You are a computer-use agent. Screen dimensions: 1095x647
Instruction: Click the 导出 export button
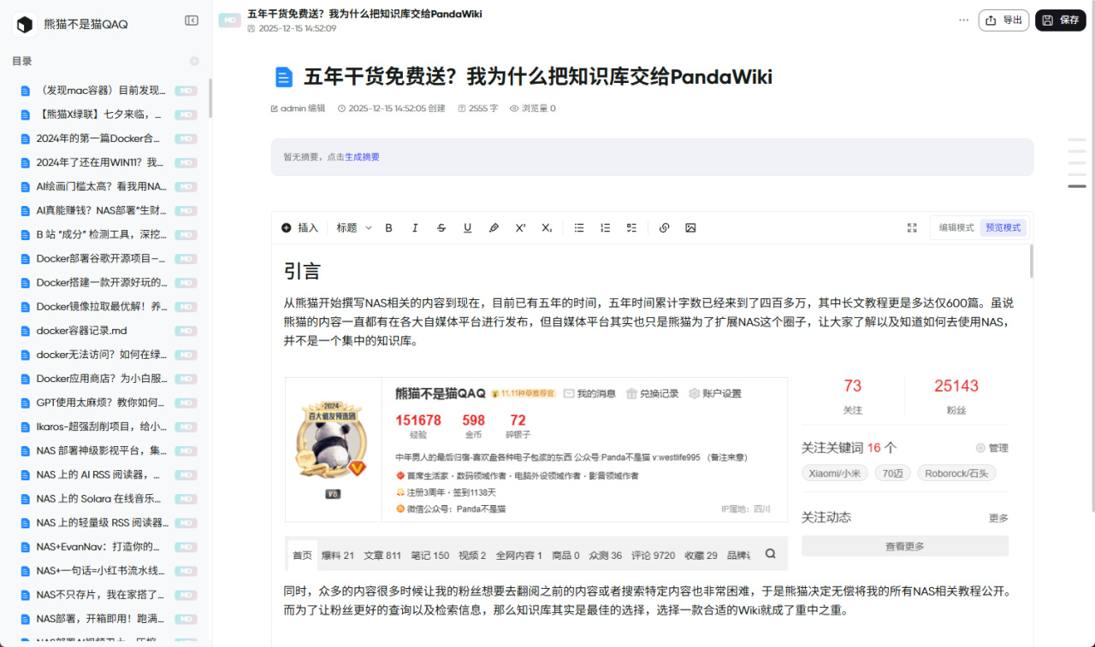pos(1003,21)
